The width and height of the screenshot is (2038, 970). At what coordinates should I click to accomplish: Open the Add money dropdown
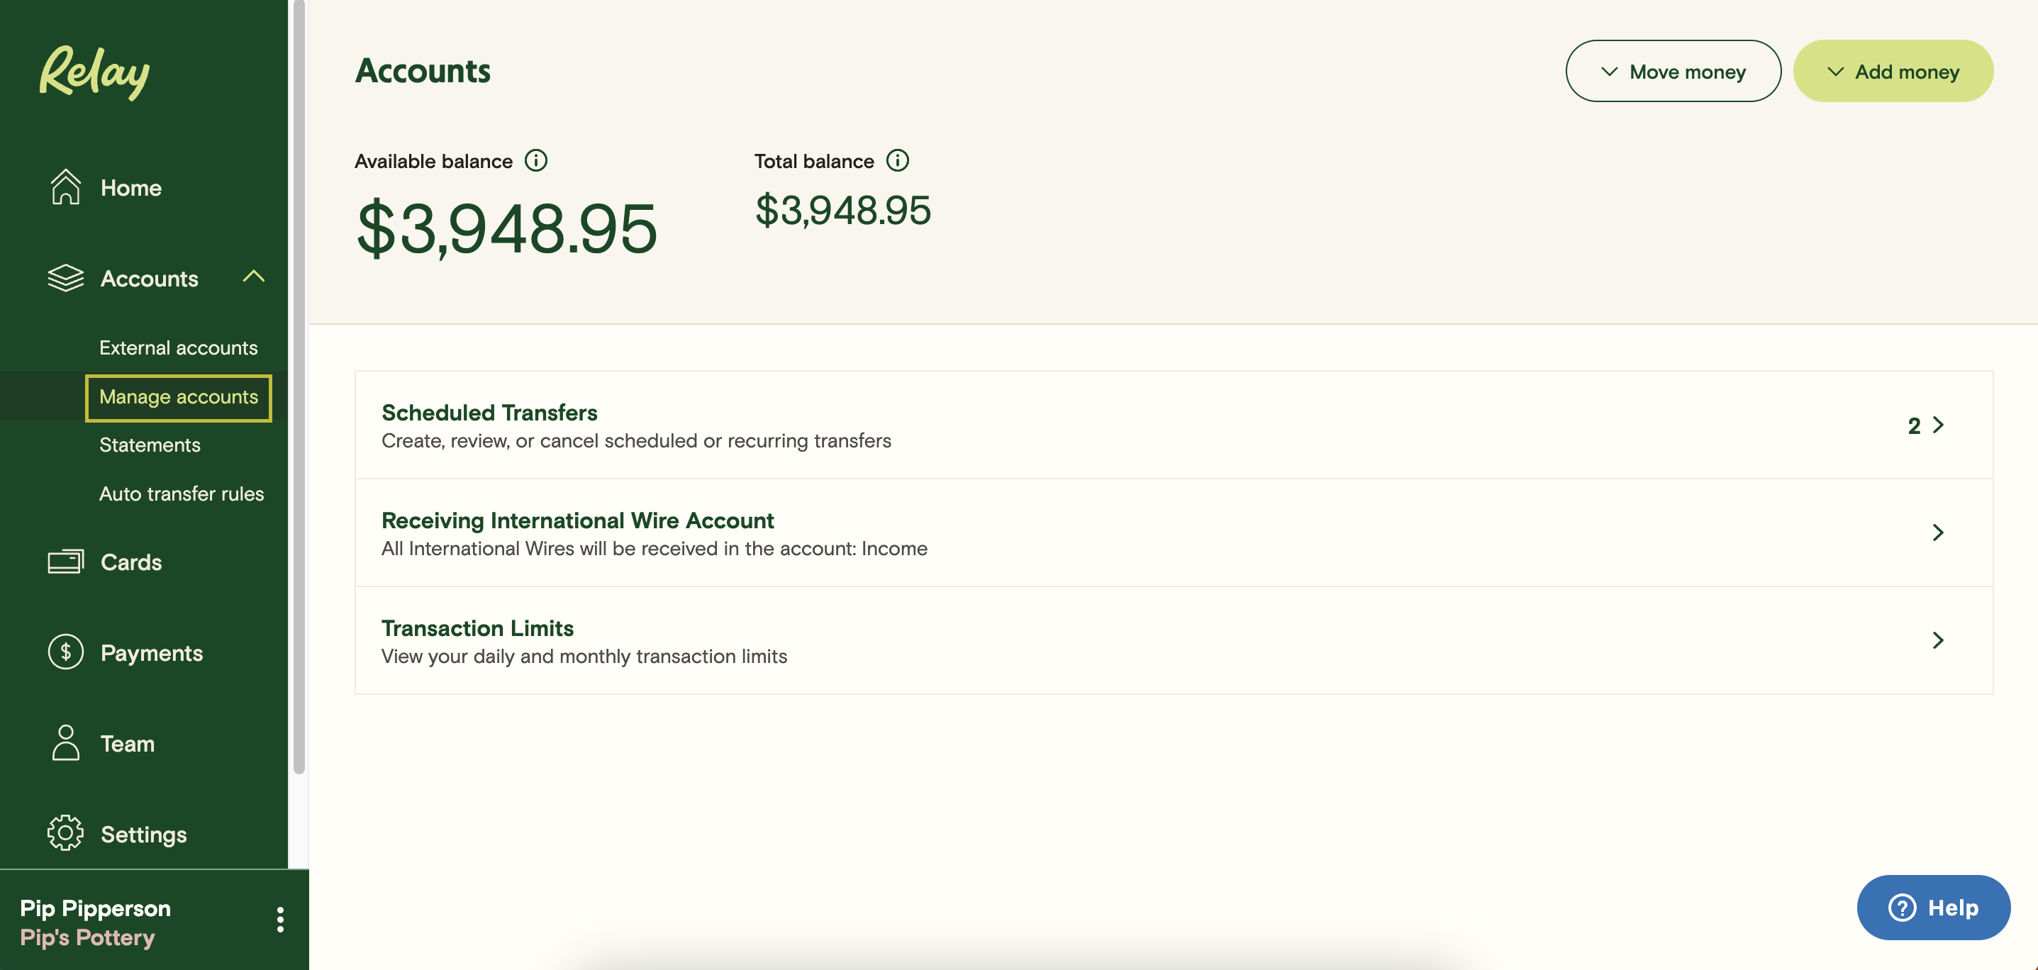[x=1893, y=71]
